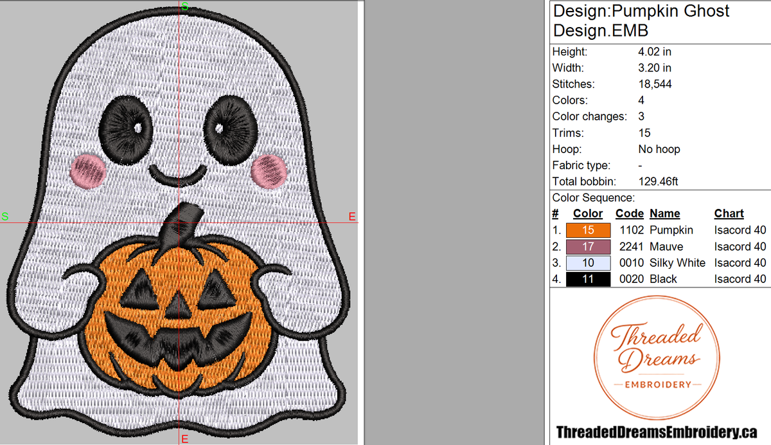The width and height of the screenshot is (771, 445).
Task: Click the Hoop value 'No hoop'
Action: pos(659,149)
